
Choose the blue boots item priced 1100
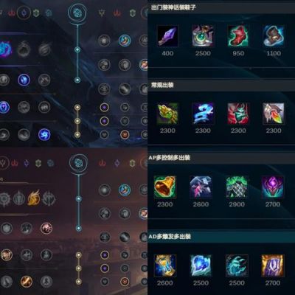pyautogui.click(x=274, y=36)
